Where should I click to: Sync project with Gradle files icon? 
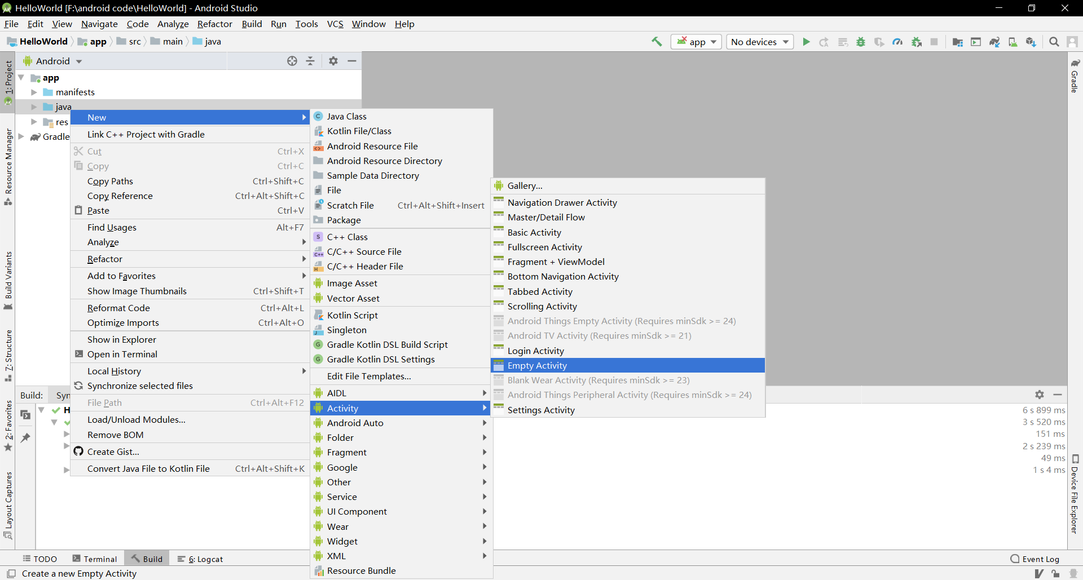pyautogui.click(x=994, y=41)
